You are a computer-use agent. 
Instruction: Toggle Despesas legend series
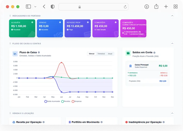tap(77, 101)
